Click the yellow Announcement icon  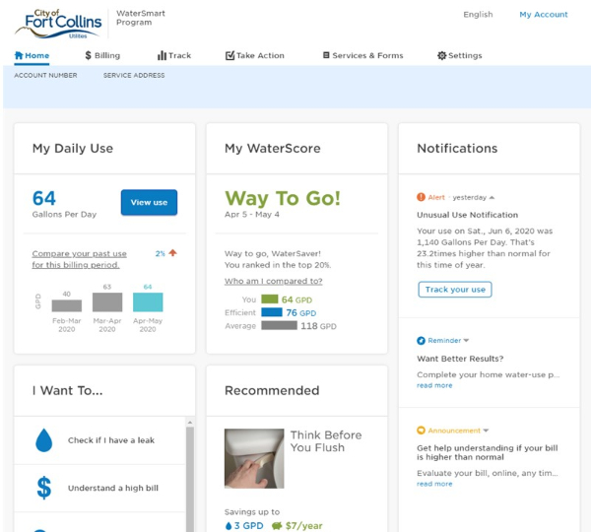coord(422,431)
